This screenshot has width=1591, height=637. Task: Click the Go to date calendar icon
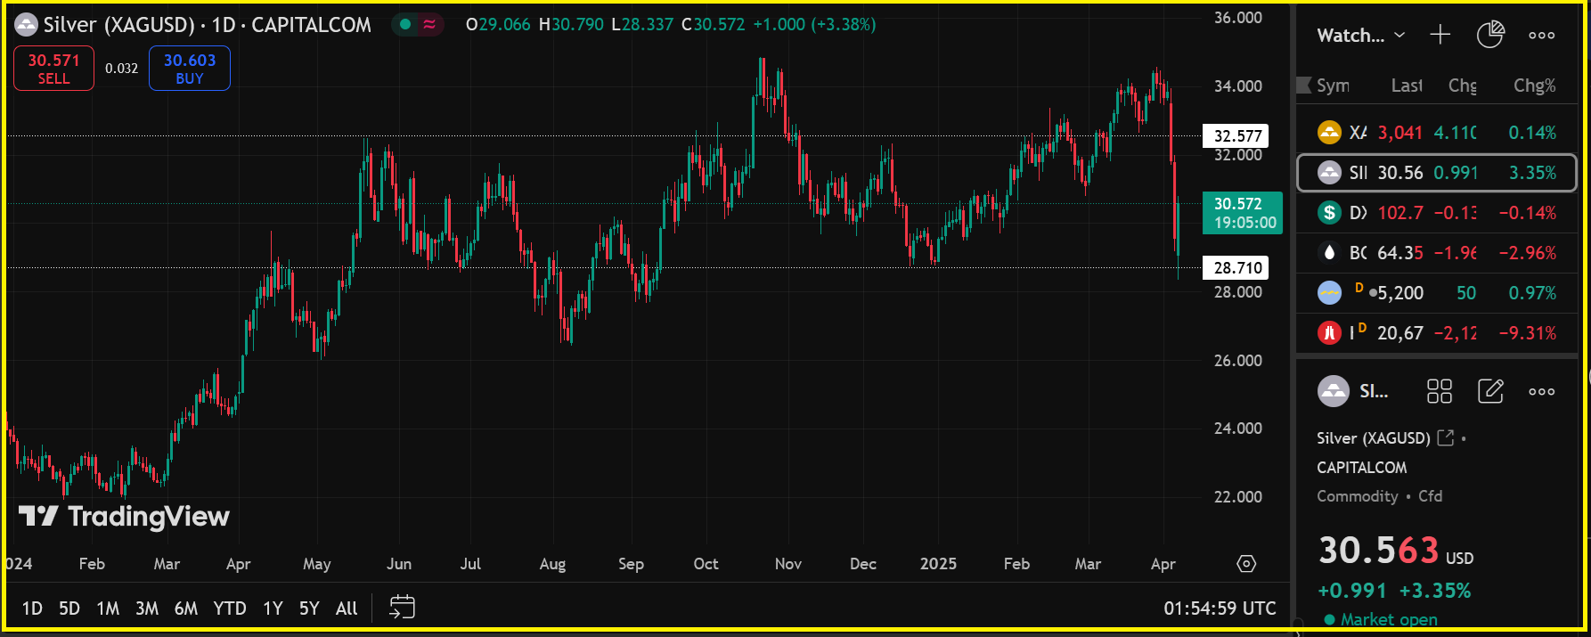[x=402, y=608]
